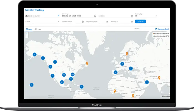Click the Pacific Ocean cluster marker labeled 2
194x111 pixels.
click(32, 85)
